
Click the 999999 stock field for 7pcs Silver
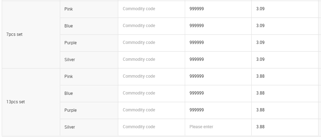(218, 60)
